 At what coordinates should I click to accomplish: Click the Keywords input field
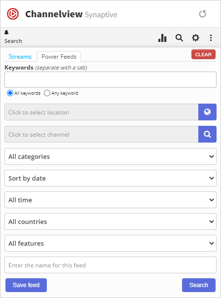coord(110,79)
